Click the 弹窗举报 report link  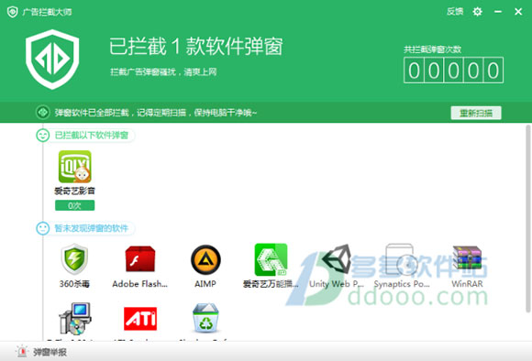click(50, 352)
